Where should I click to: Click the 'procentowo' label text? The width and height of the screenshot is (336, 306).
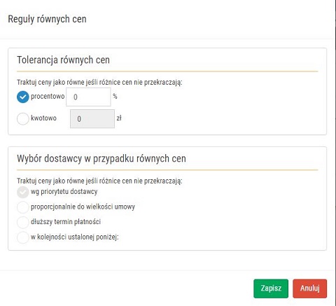[48, 96]
